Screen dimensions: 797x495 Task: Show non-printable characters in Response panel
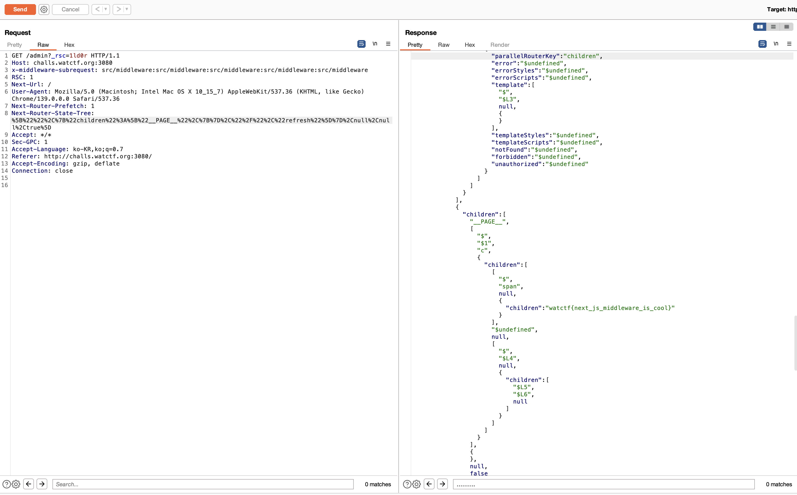tap(776, 43)
